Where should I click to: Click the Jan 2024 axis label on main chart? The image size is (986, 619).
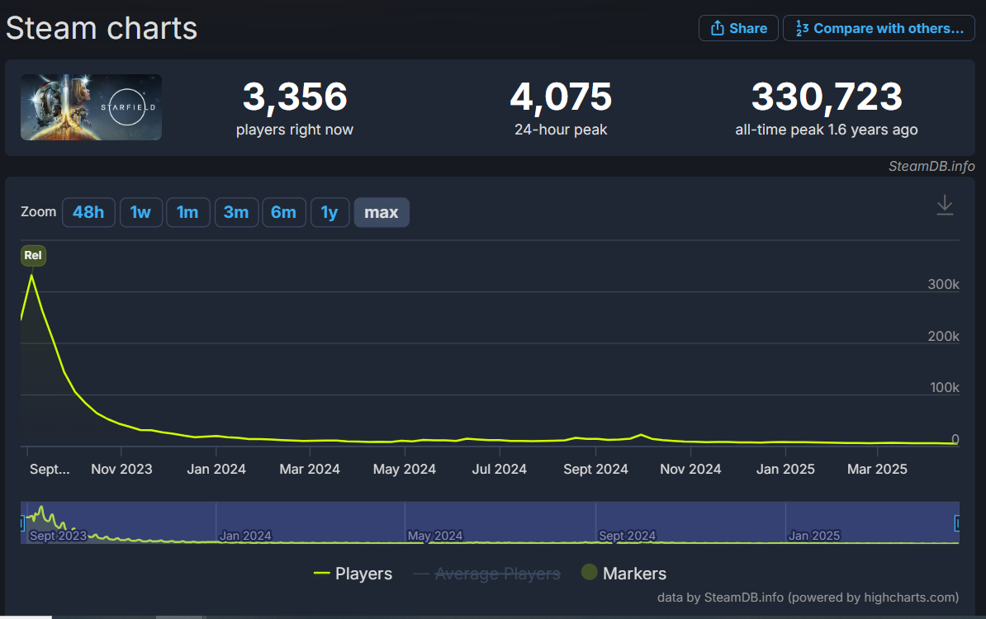[x=216, y=469]
